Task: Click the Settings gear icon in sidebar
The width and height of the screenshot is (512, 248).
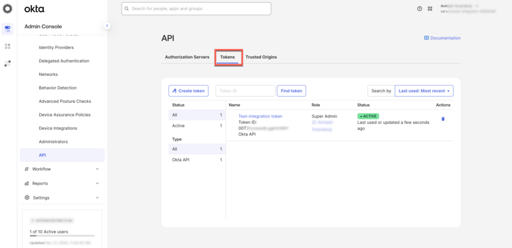Action: 27,198
